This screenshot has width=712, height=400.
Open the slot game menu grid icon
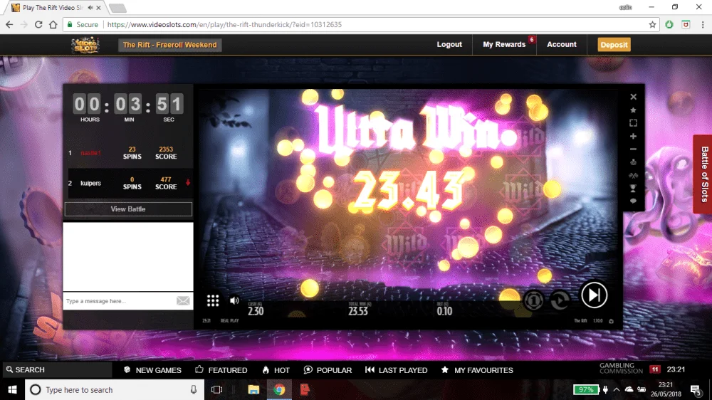click(212, 300)
